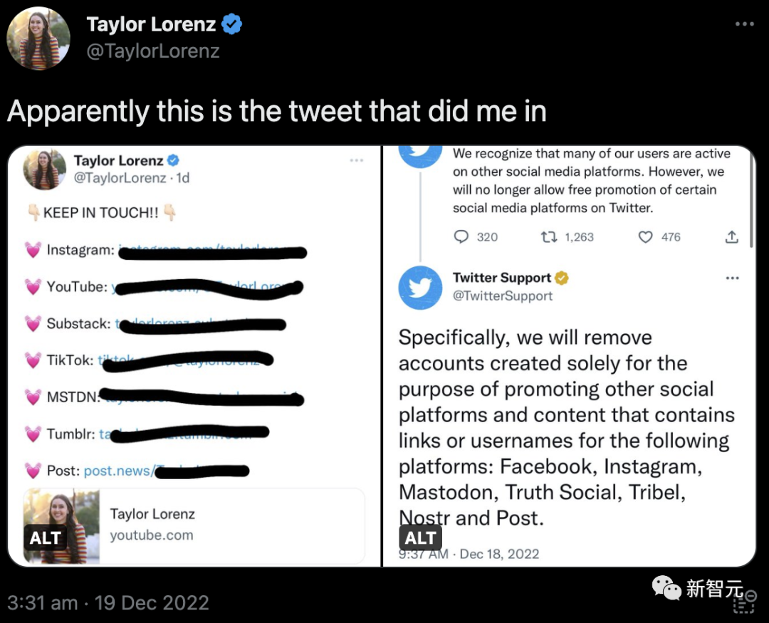Click the retweet icon showing 1,263

549,237
